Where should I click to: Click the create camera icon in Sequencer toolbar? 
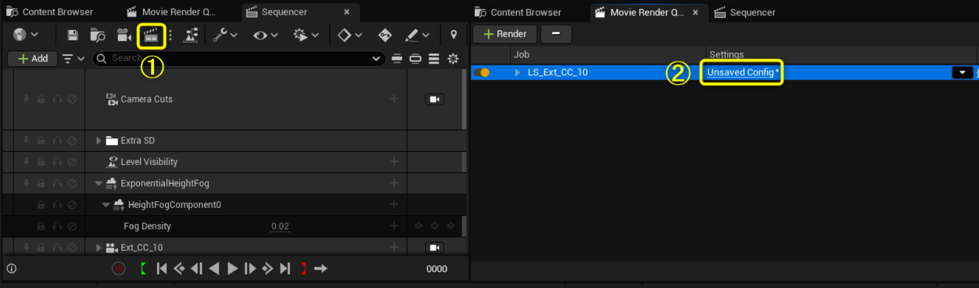[x=125, y=35]
